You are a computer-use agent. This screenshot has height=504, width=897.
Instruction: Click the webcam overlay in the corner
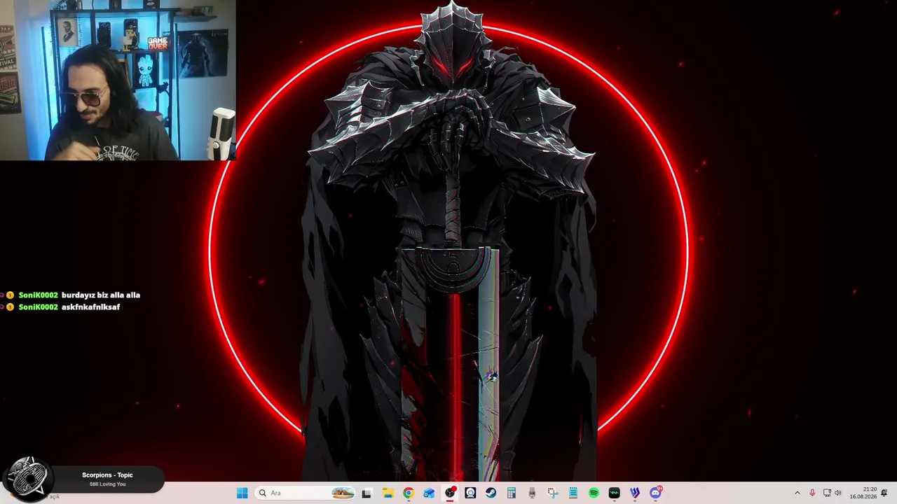(x=118, y=80)
